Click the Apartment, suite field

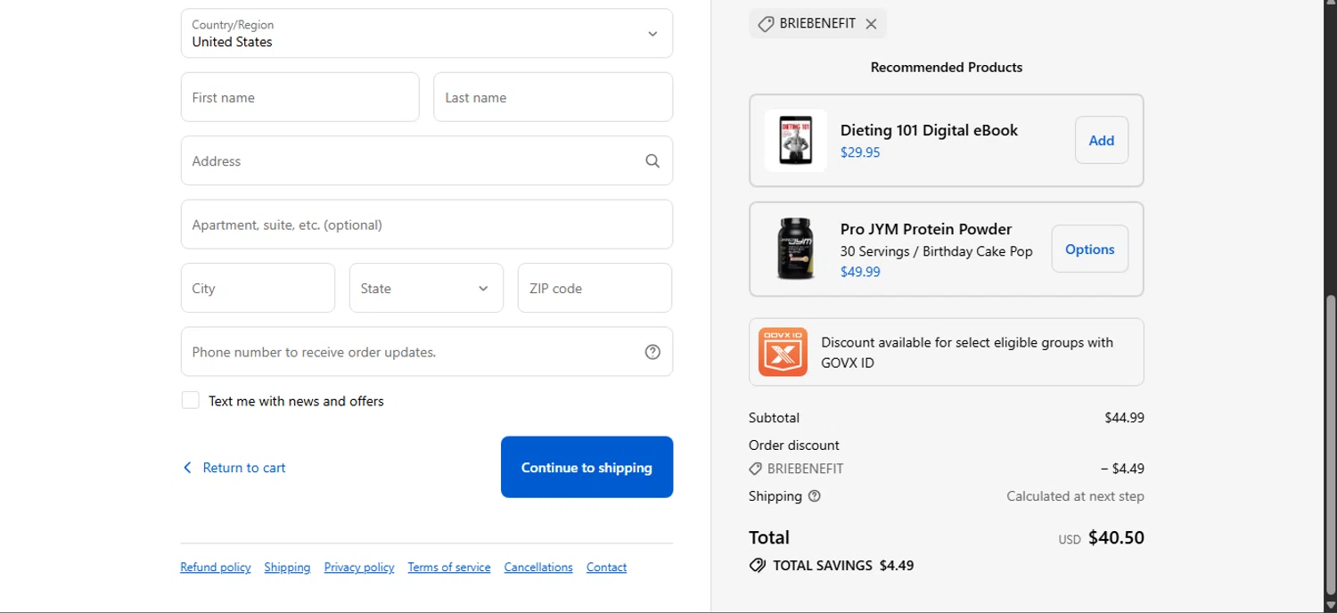(427, 225)
